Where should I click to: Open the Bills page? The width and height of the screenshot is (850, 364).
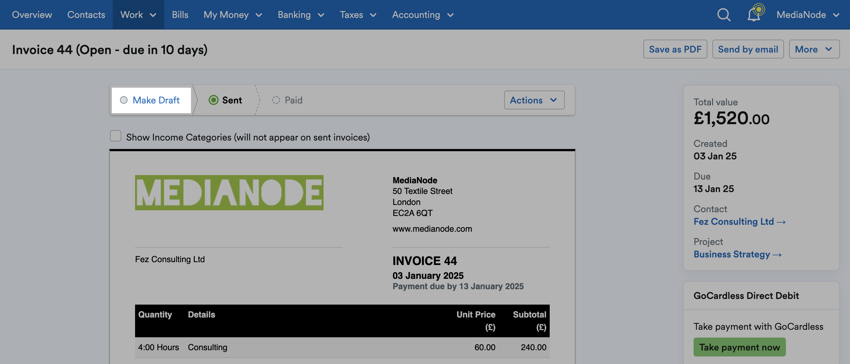point(180,14)
